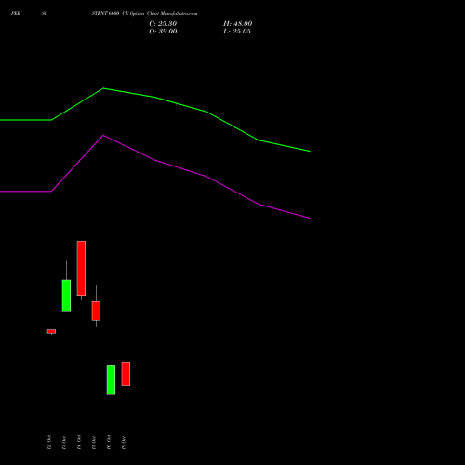
Task: Click the high price value H: 48.00
Action: click(237, 24)
